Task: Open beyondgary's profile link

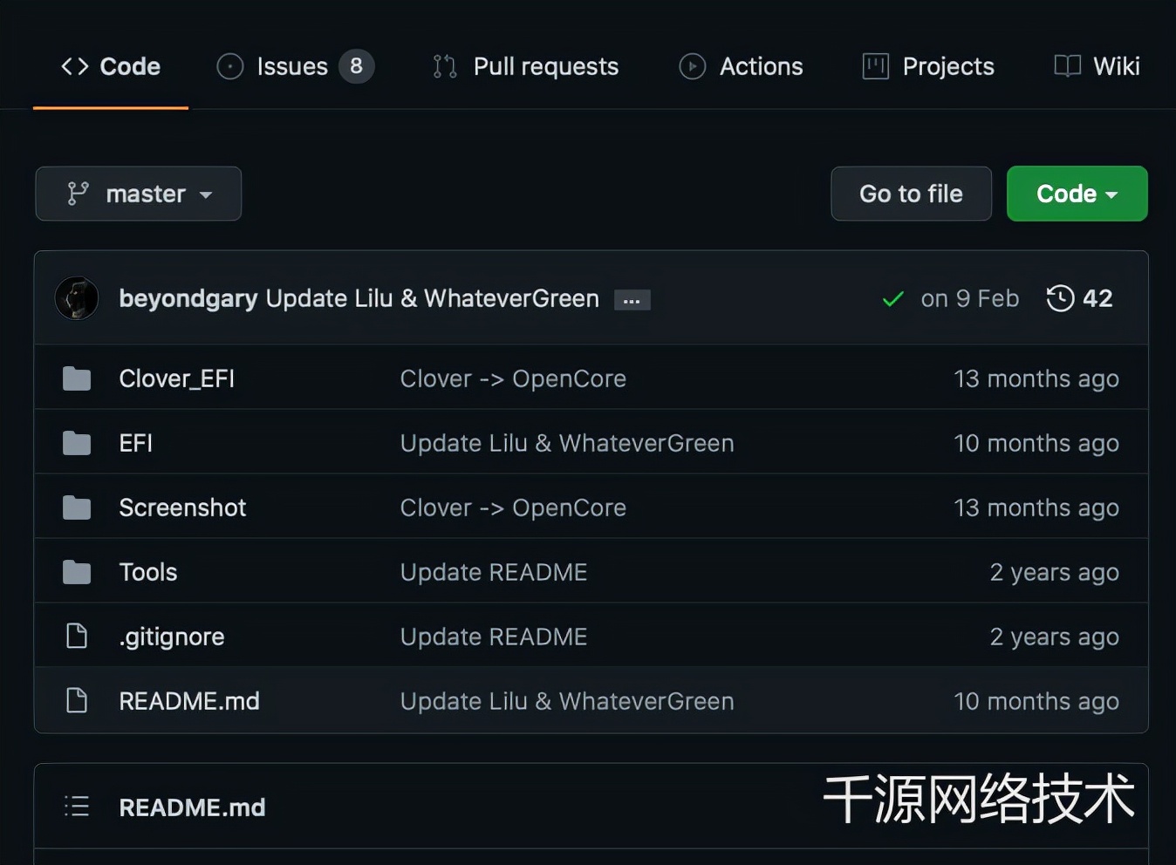Action: [188, 298]
